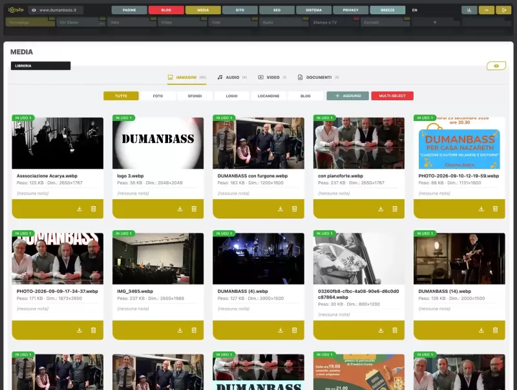
Task: Open the statistics chart icon
Action: tap(469, 10)
